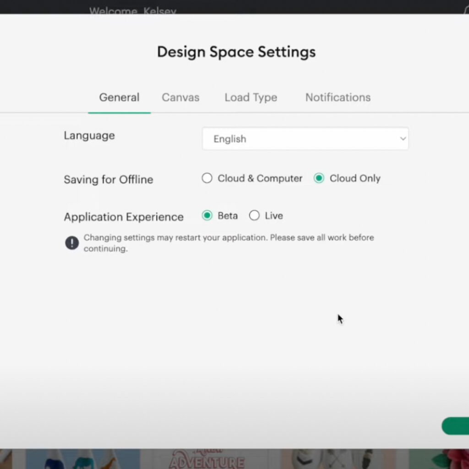View the Notifications settings tab

coord(338,97)
